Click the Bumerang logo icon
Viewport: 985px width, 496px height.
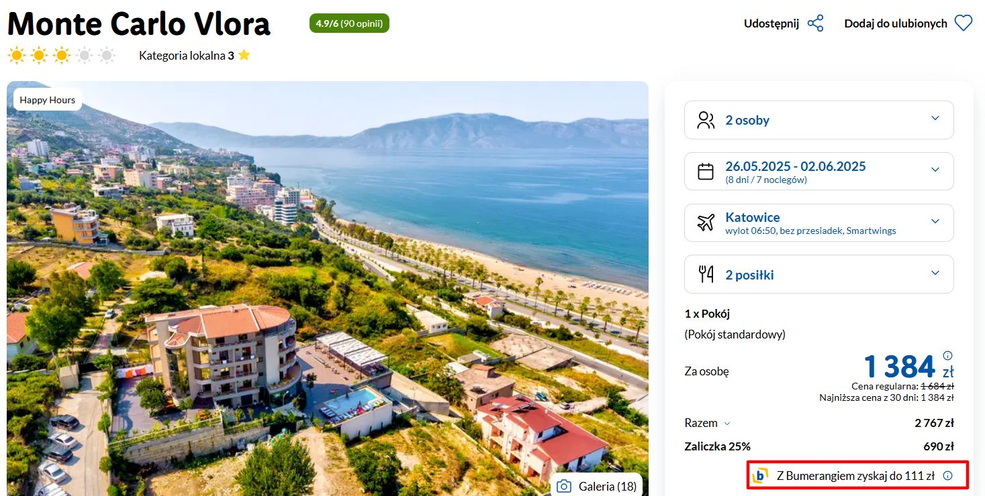point(760,476)
